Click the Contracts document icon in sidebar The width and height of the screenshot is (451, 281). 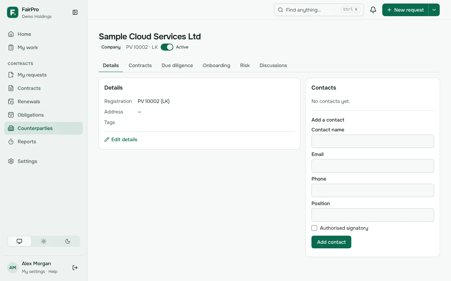click(11, 88)
